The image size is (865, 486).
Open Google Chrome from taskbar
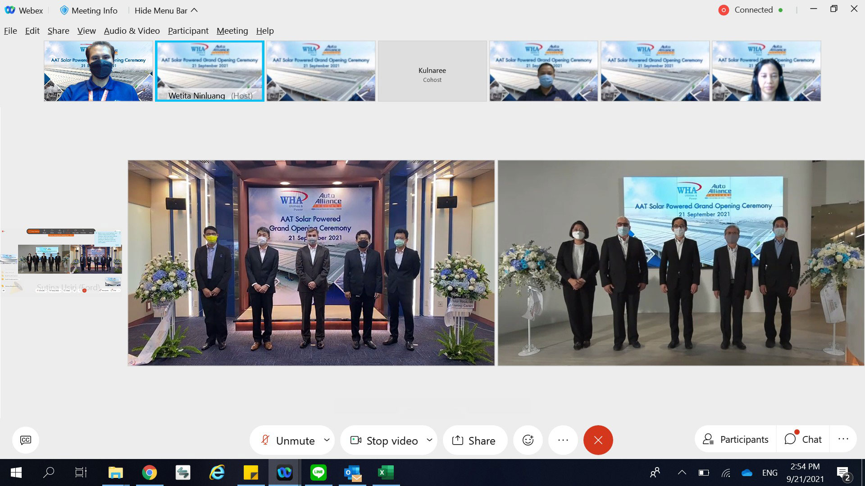150,472
